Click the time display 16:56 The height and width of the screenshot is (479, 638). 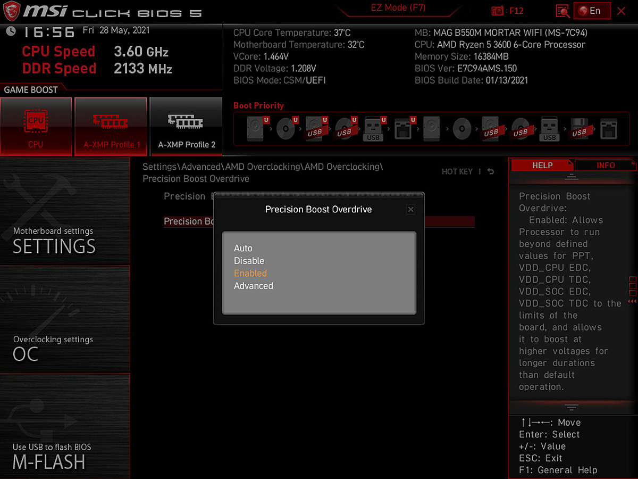click(x=48, y=32)
